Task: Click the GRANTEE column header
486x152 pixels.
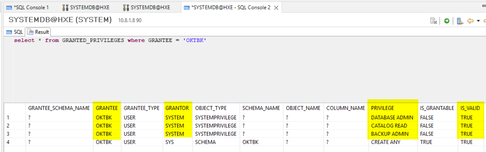Action: [107, 108]
